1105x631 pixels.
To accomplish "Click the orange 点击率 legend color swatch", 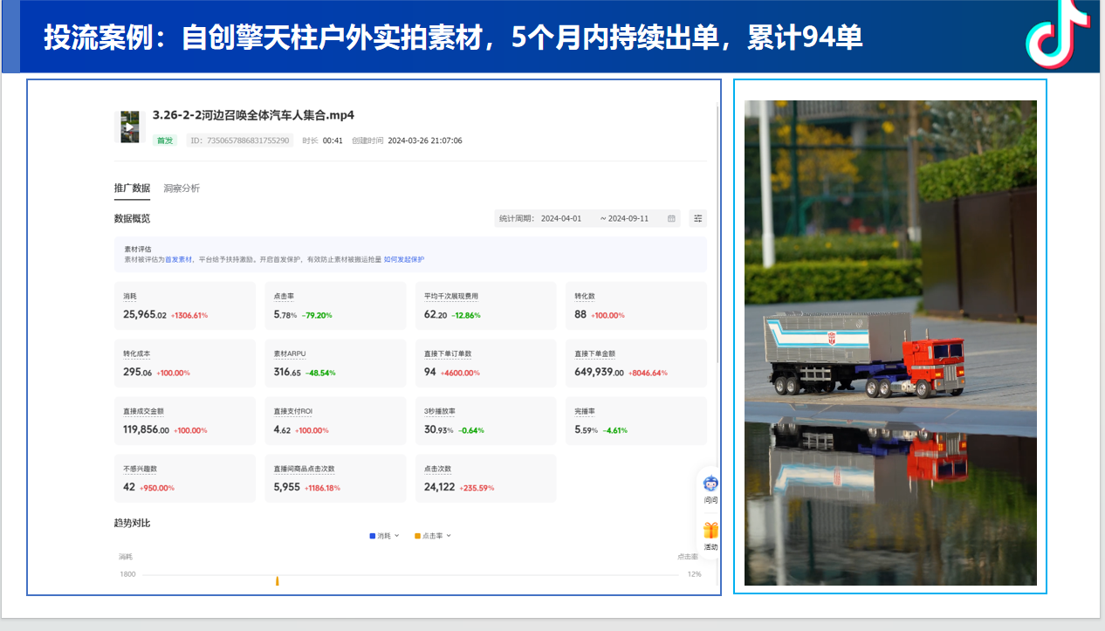I will coord(417,536).
